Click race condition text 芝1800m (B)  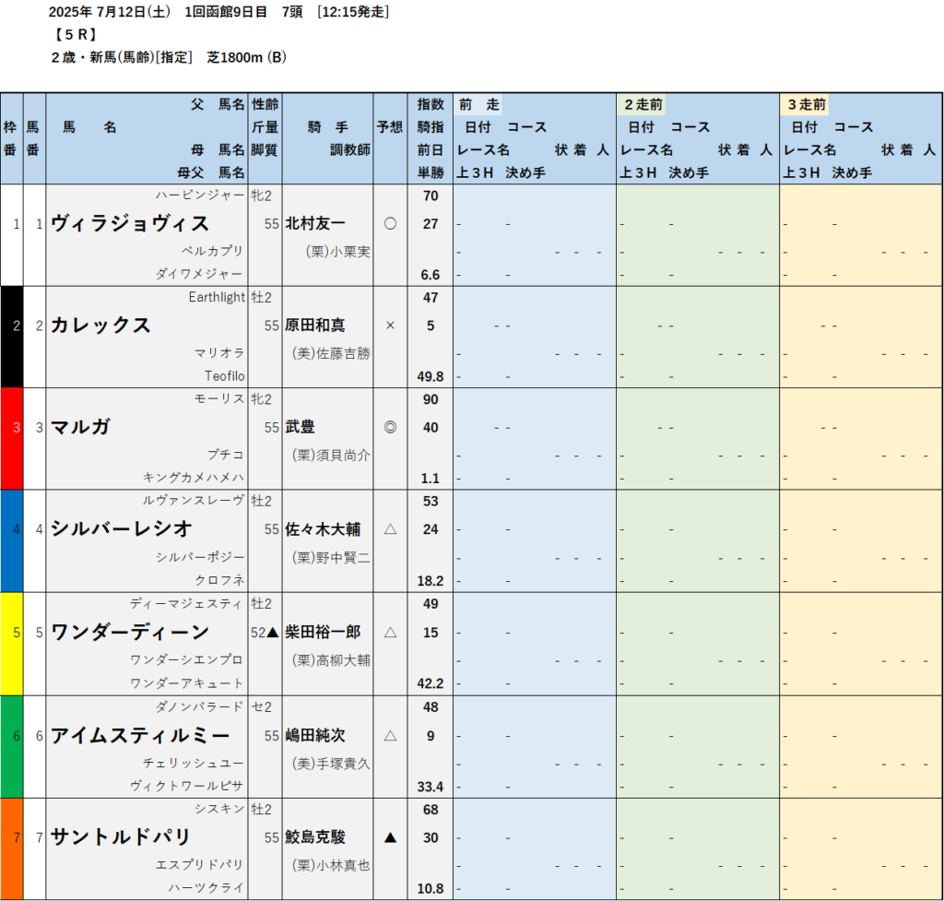(x=247, y=57)
